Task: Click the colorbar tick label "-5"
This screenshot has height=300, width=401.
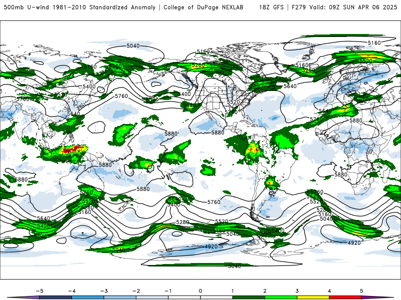Action: pos(40,291)
